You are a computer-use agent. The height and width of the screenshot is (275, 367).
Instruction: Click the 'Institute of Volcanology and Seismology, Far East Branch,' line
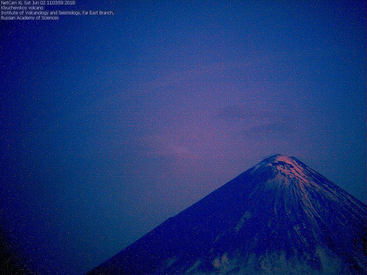pyautogui.click(x=57, y=13)
